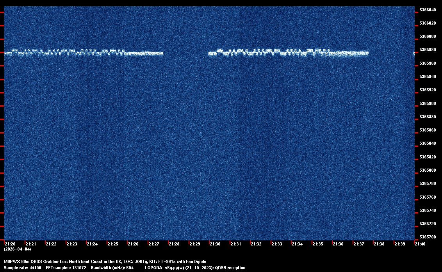Click the 21:31 time marker
The image size is (442, 272).
pyautogui.click(x=236, y=244)
